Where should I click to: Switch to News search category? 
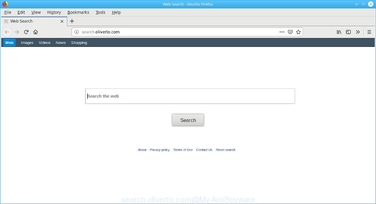[61, 43]
